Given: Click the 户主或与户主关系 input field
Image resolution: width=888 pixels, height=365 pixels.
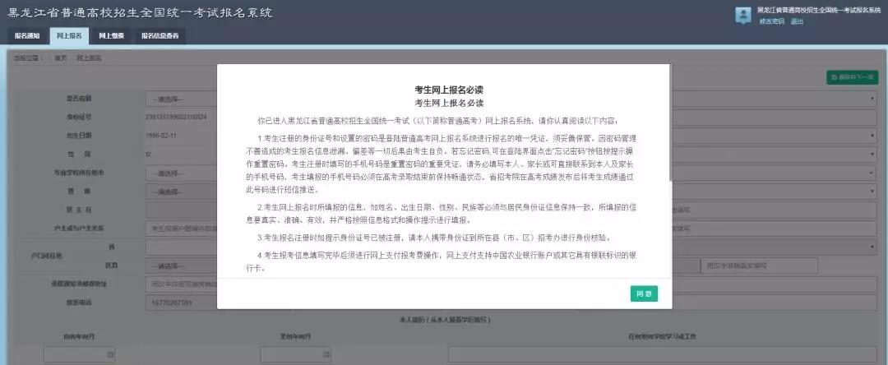Looking at the screenshot, I should coord(181,229).
